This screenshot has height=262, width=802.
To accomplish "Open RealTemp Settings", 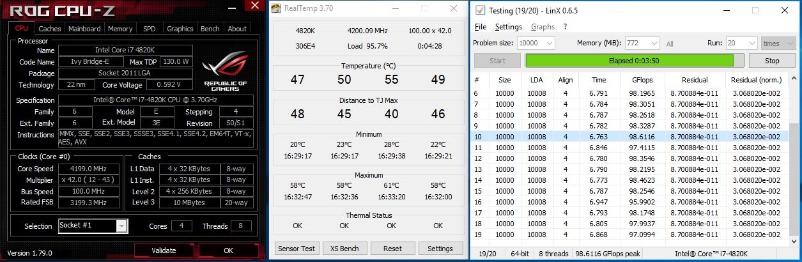I will 440,248.
